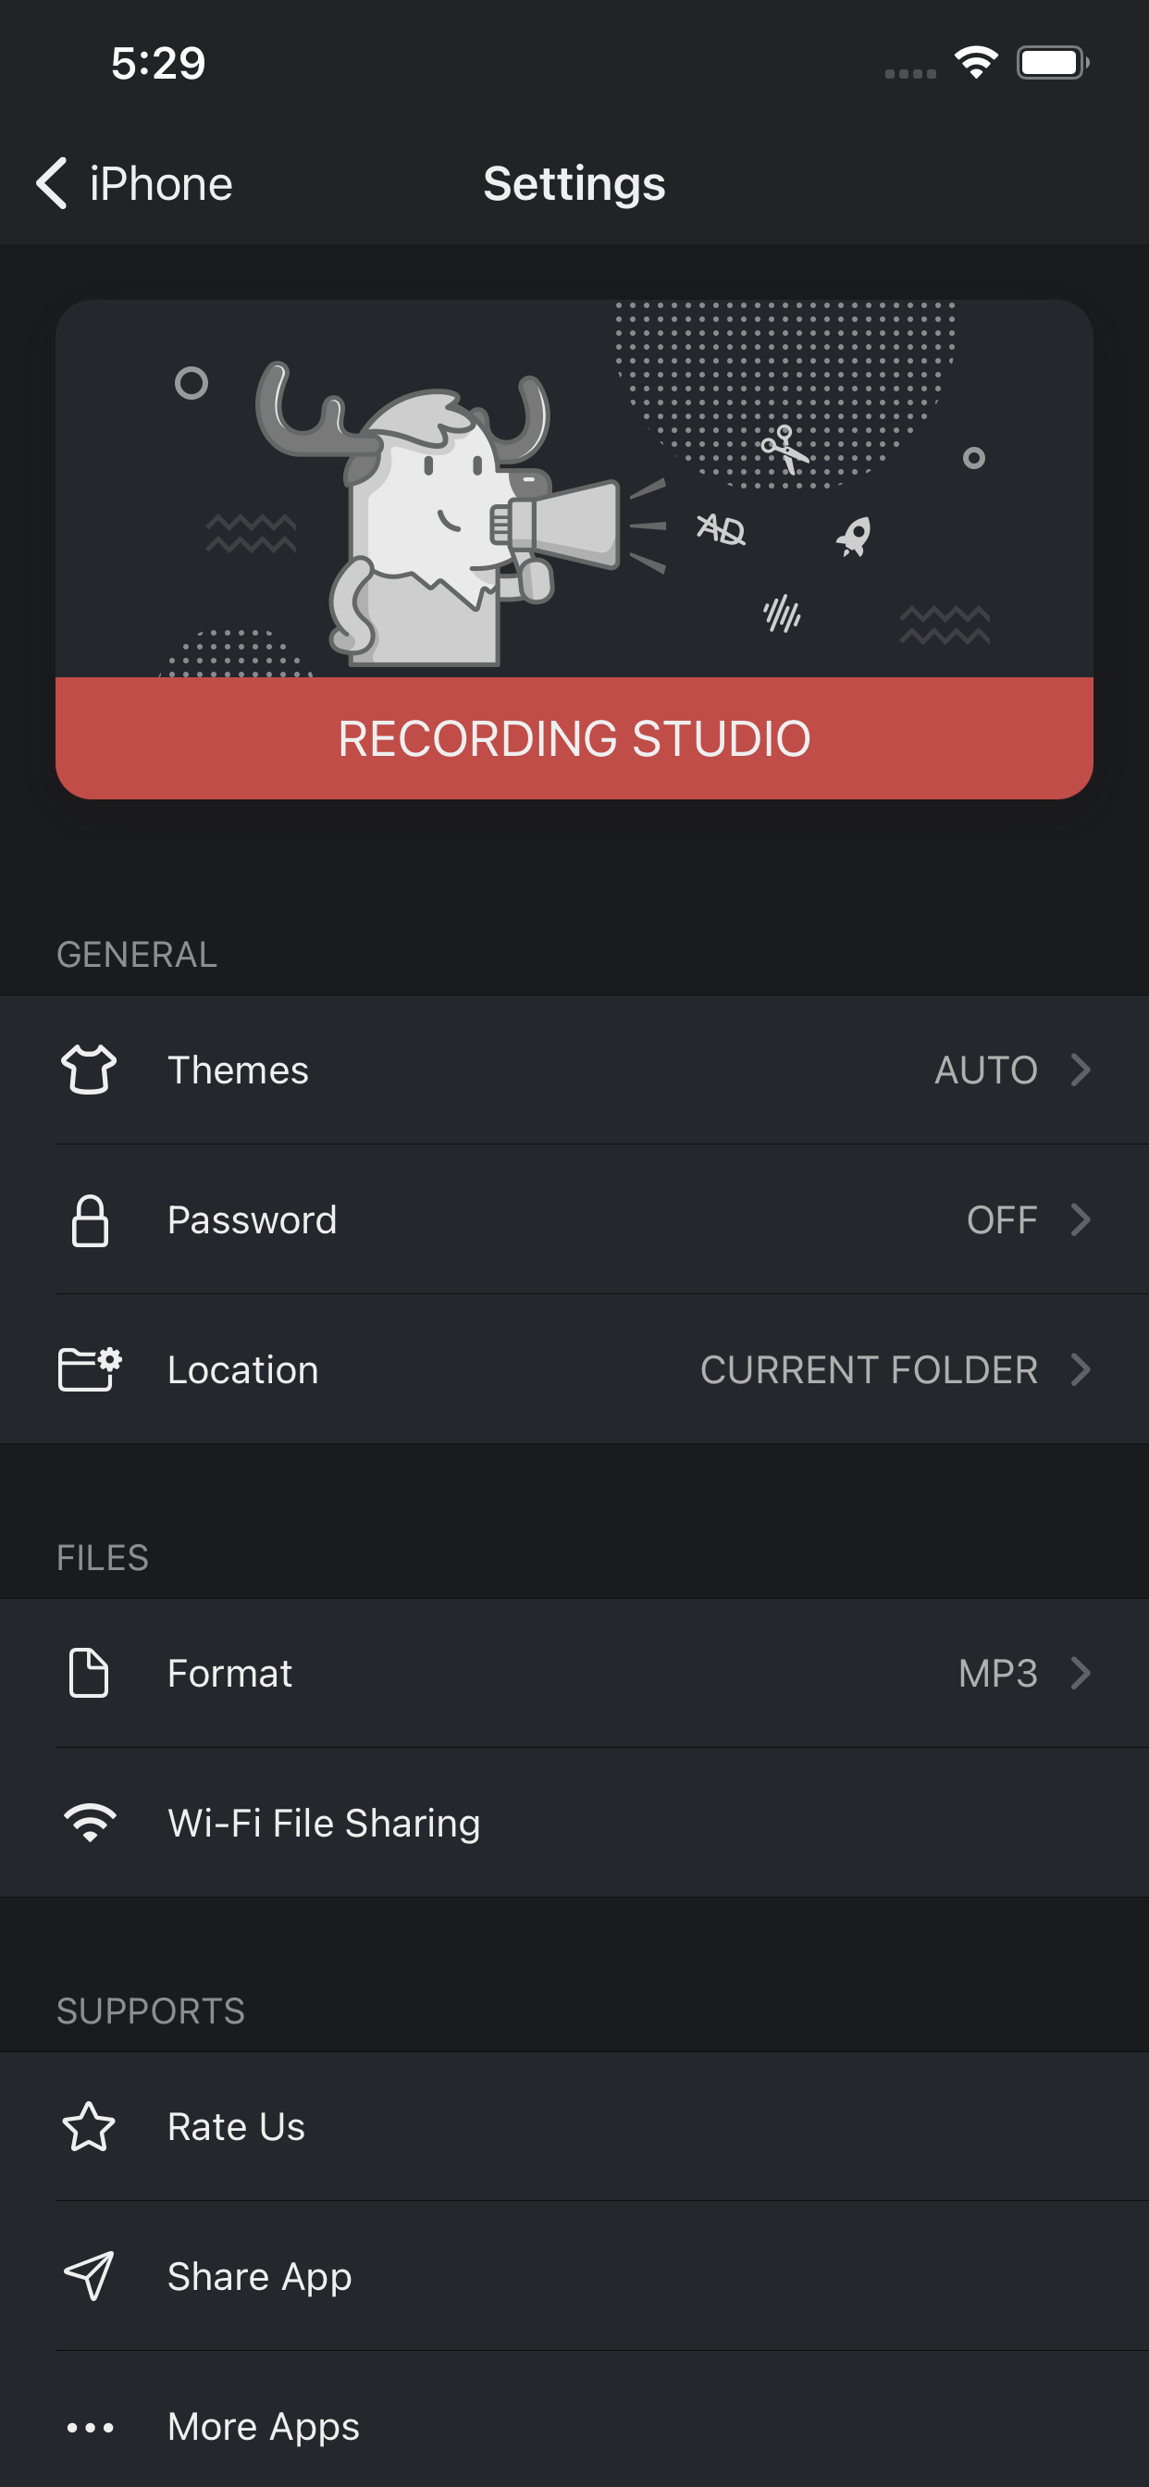Expand Password via its right chevron
This screenshot has height=2487, width=1149.
pyautogui.click(x=1081, y=1220)
